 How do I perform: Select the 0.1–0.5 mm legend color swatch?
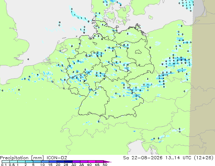6,162
